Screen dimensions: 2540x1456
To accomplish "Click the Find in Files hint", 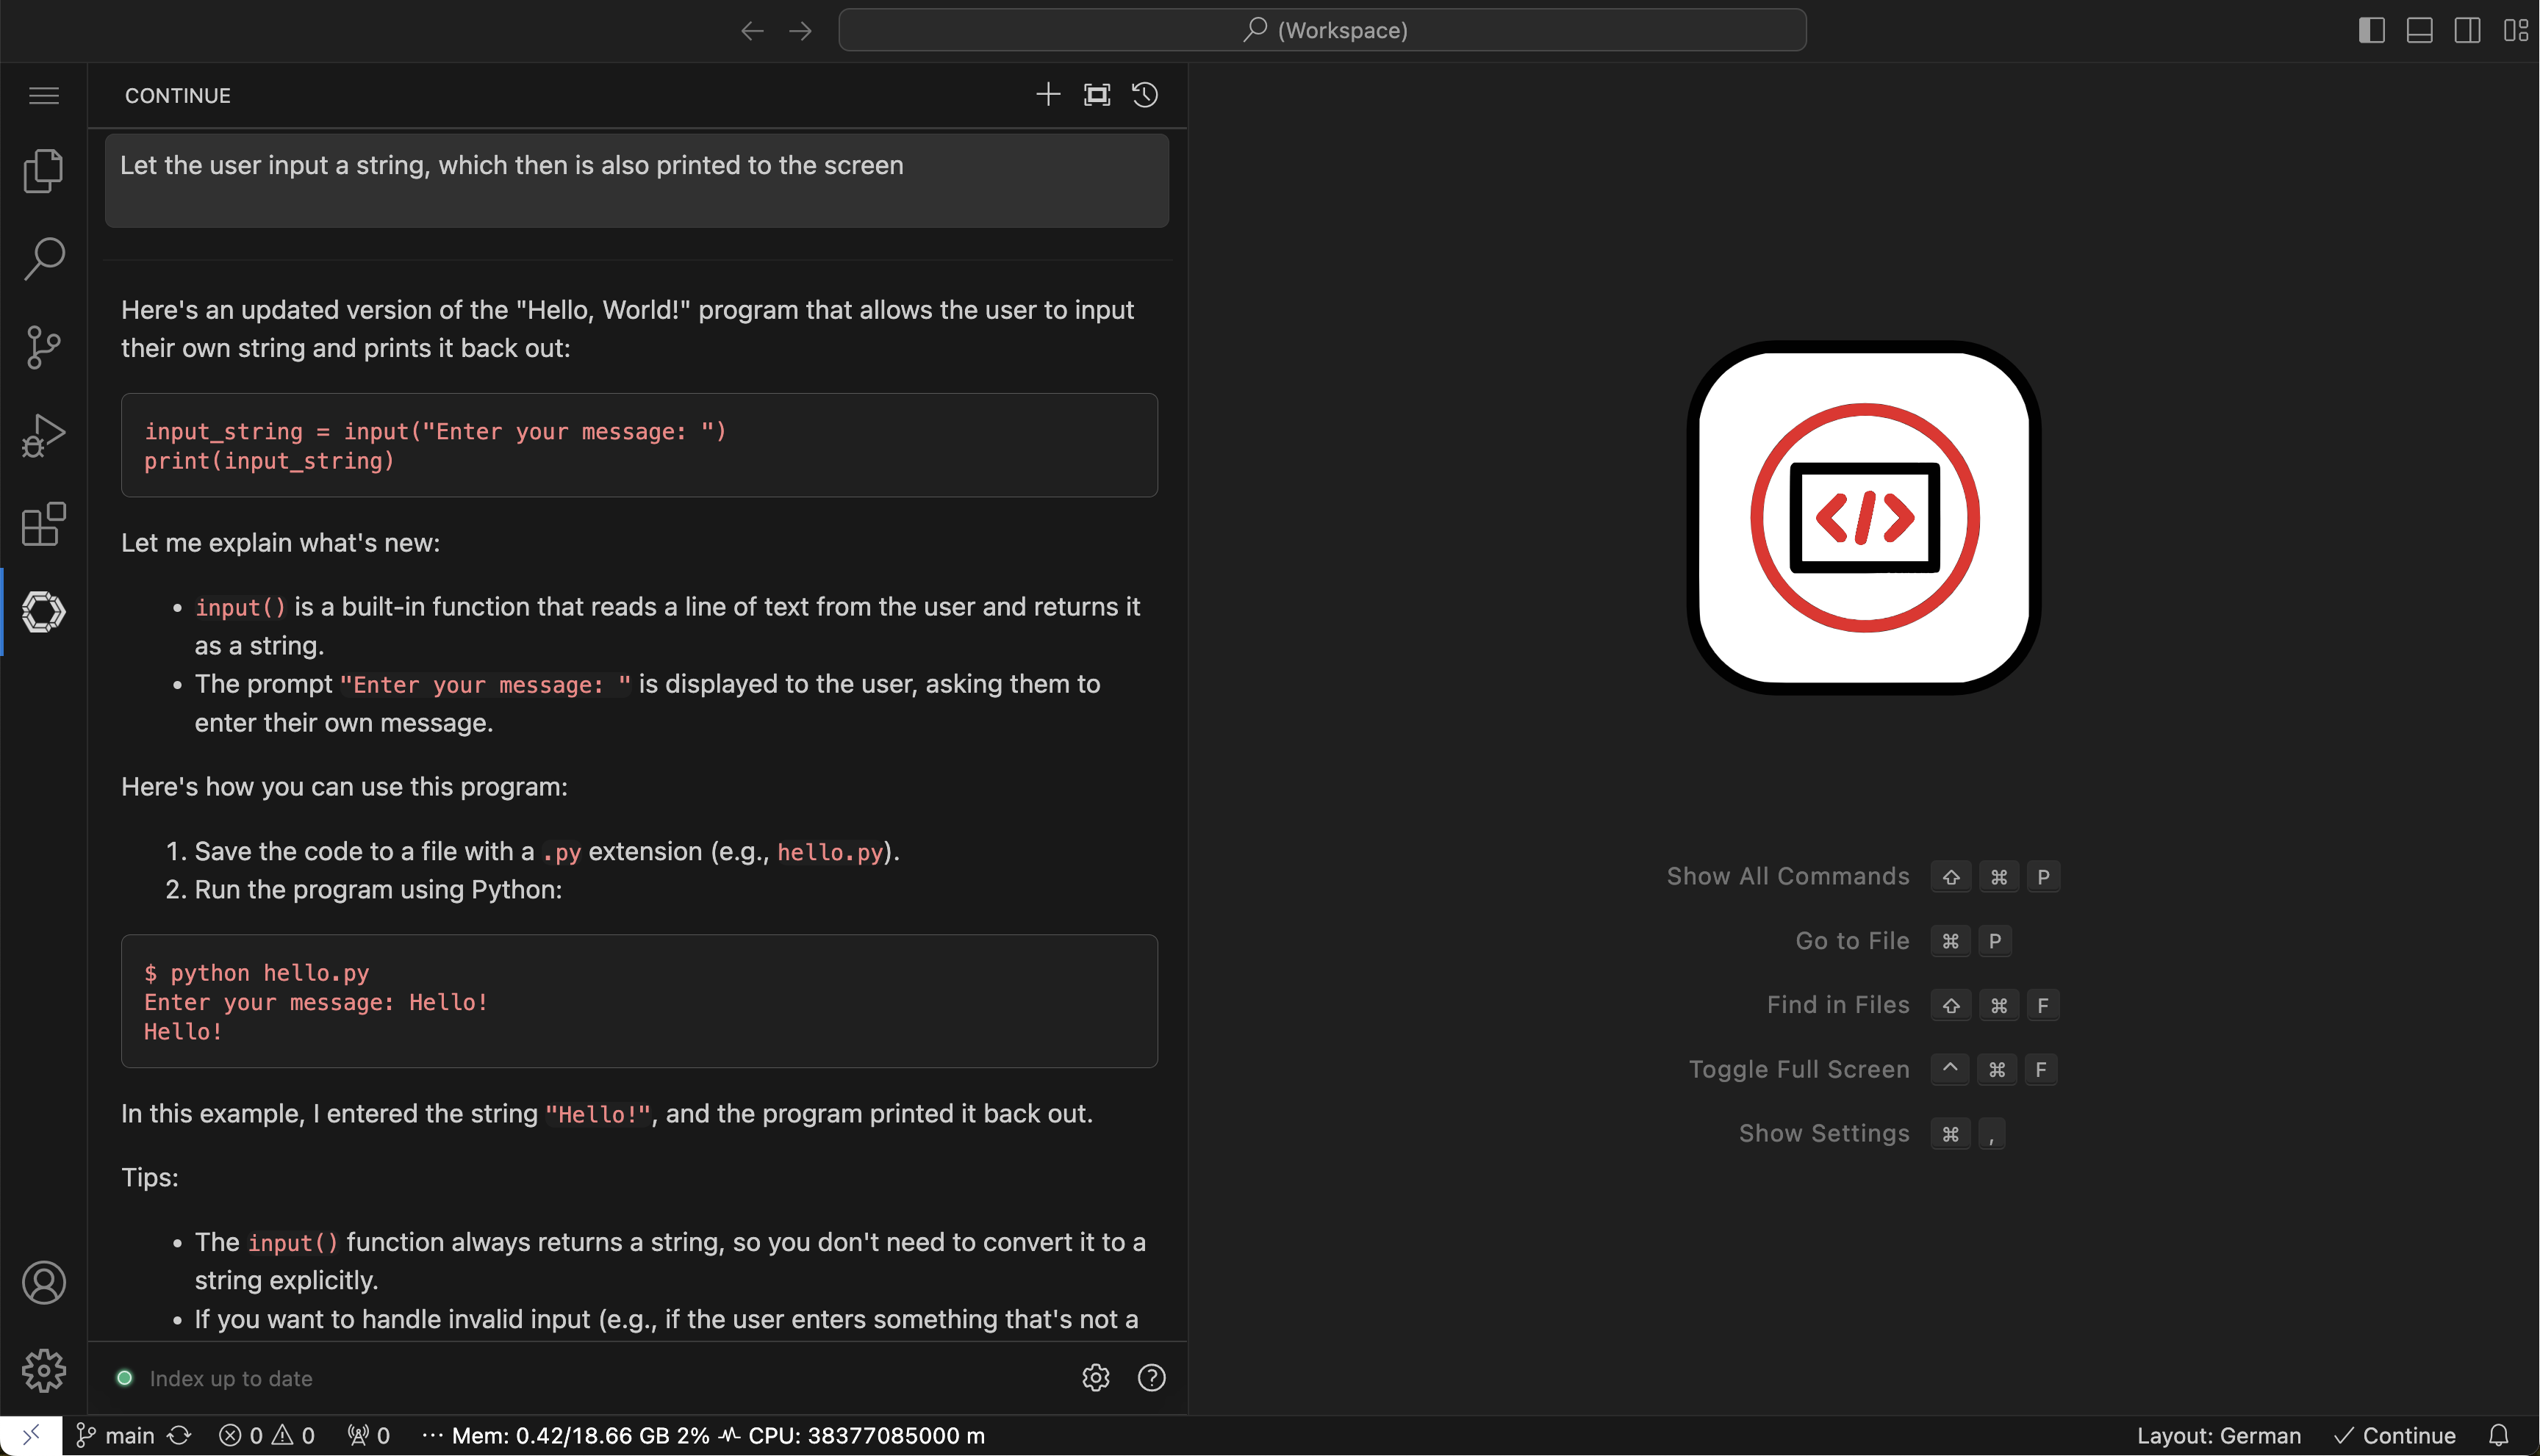I will 1837,1005.
